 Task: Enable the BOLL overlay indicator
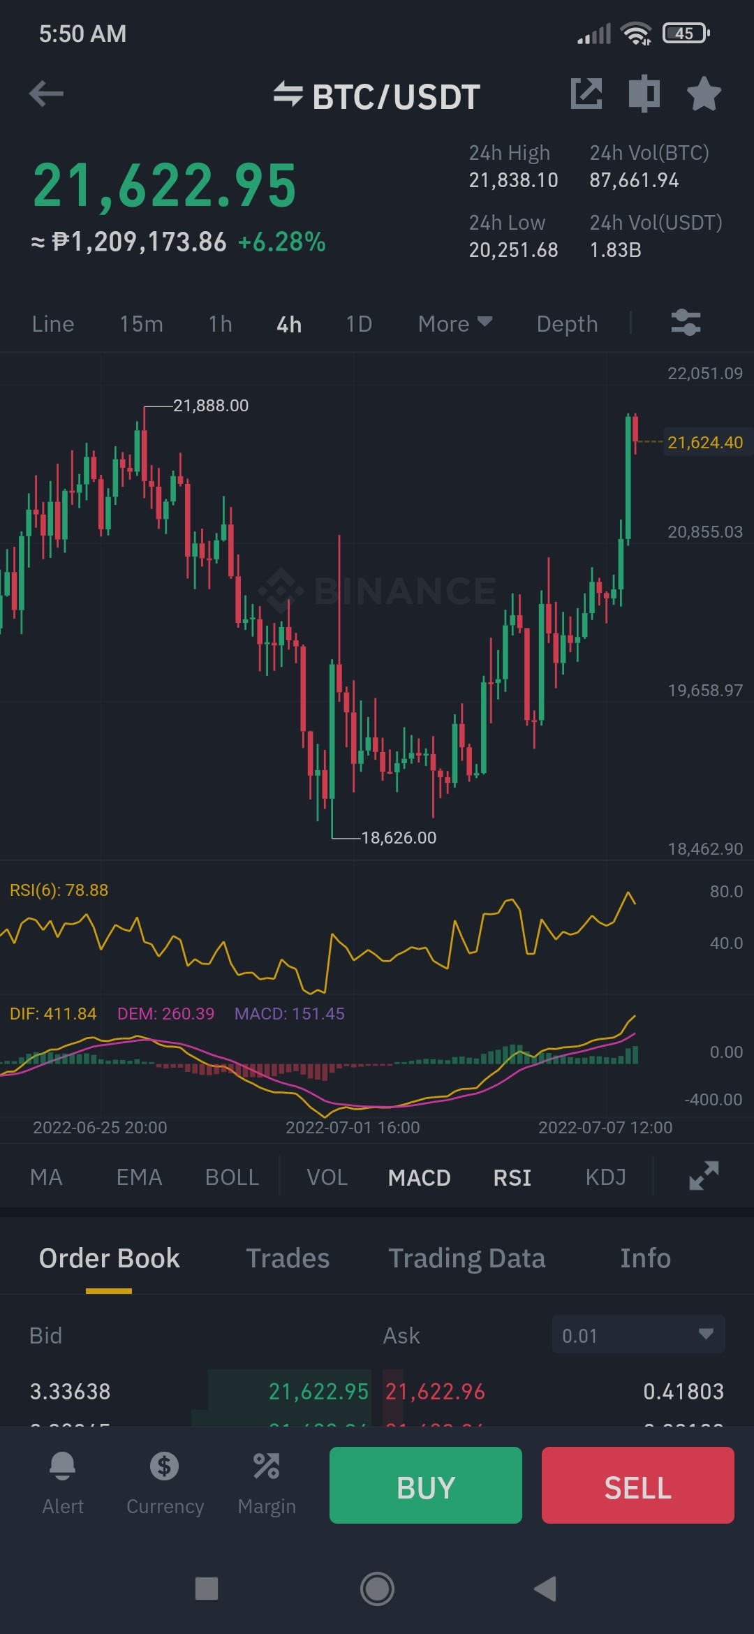click(x=232, y=1177)
